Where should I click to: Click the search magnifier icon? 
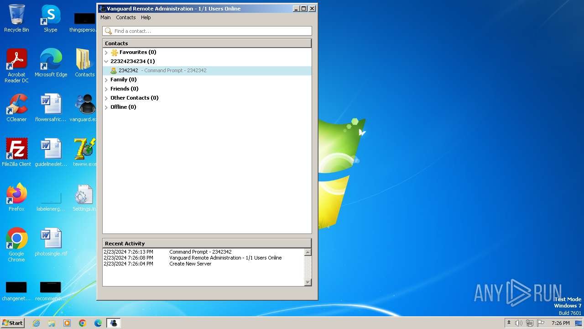point(108,31)
